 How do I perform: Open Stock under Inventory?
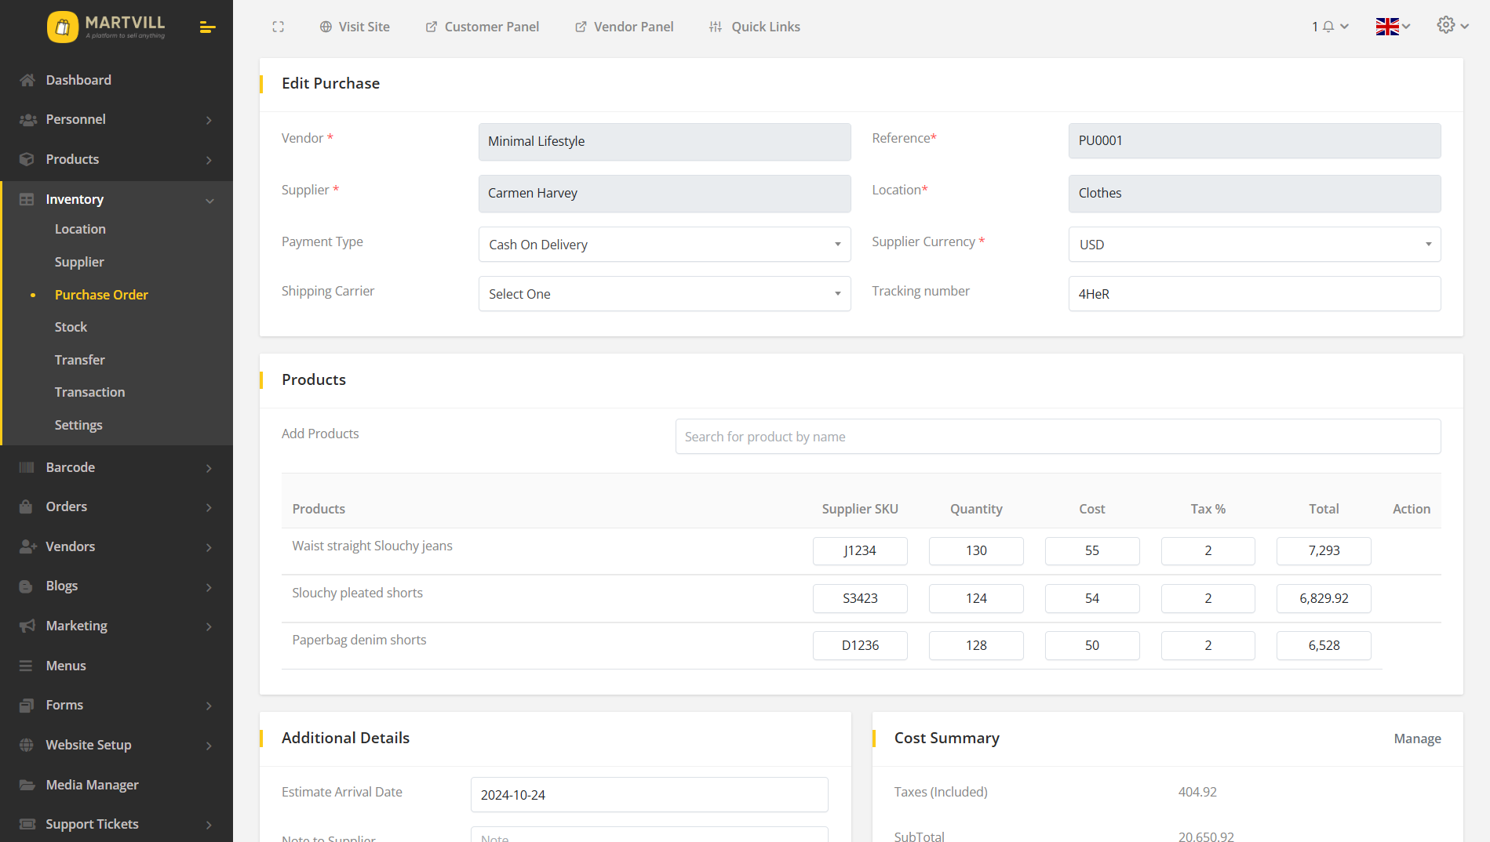(71, 327)
